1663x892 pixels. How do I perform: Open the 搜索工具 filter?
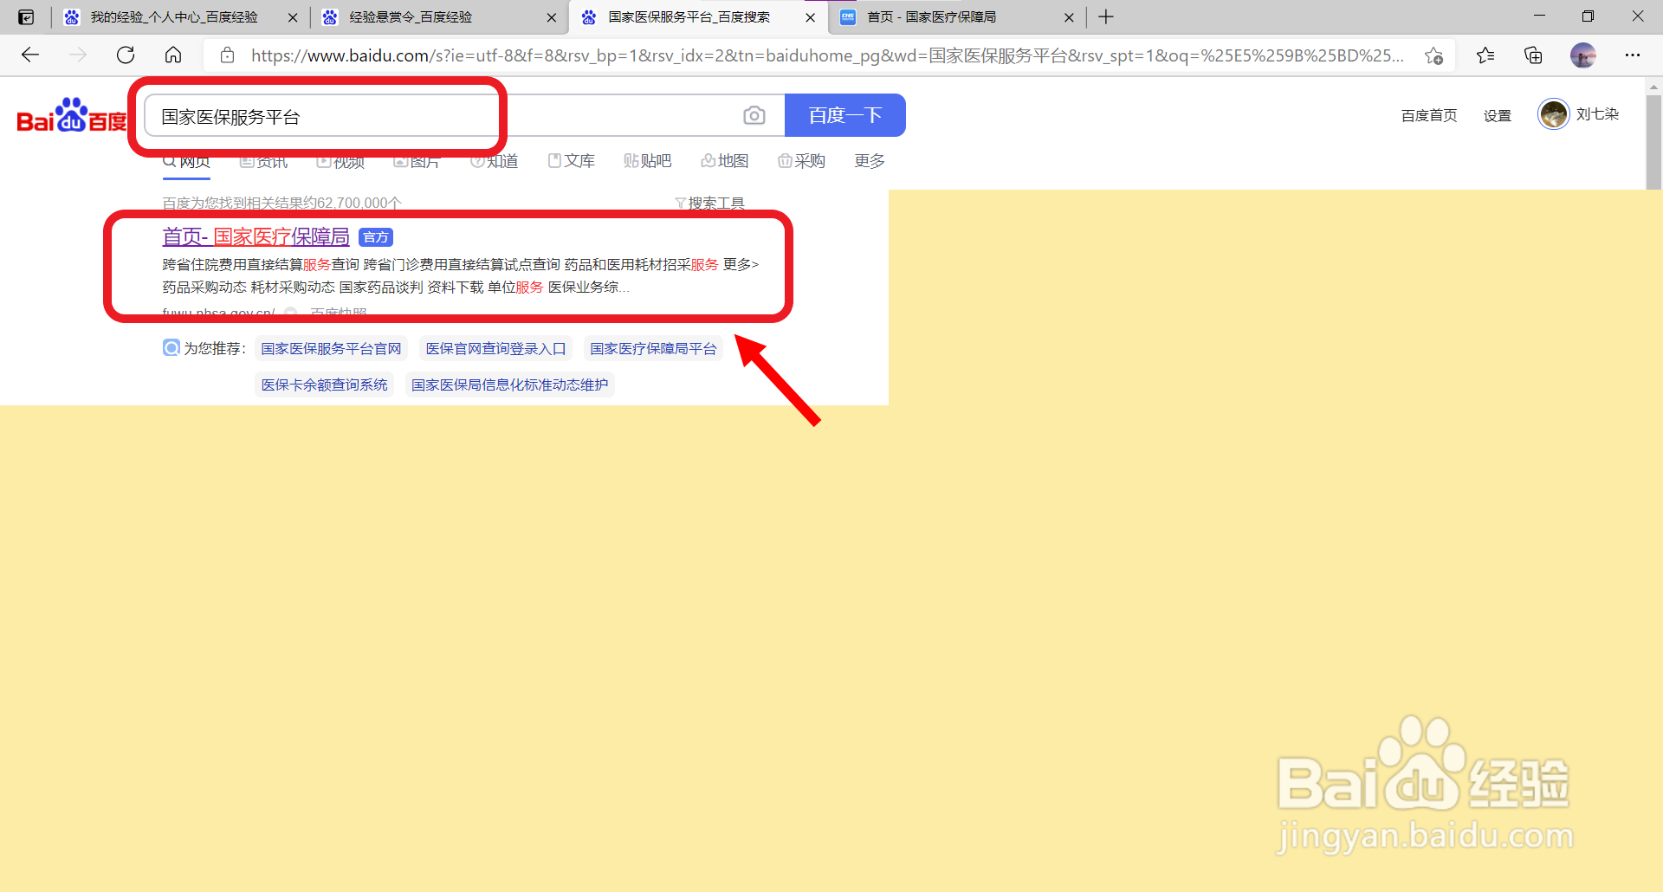pos(710,204)
